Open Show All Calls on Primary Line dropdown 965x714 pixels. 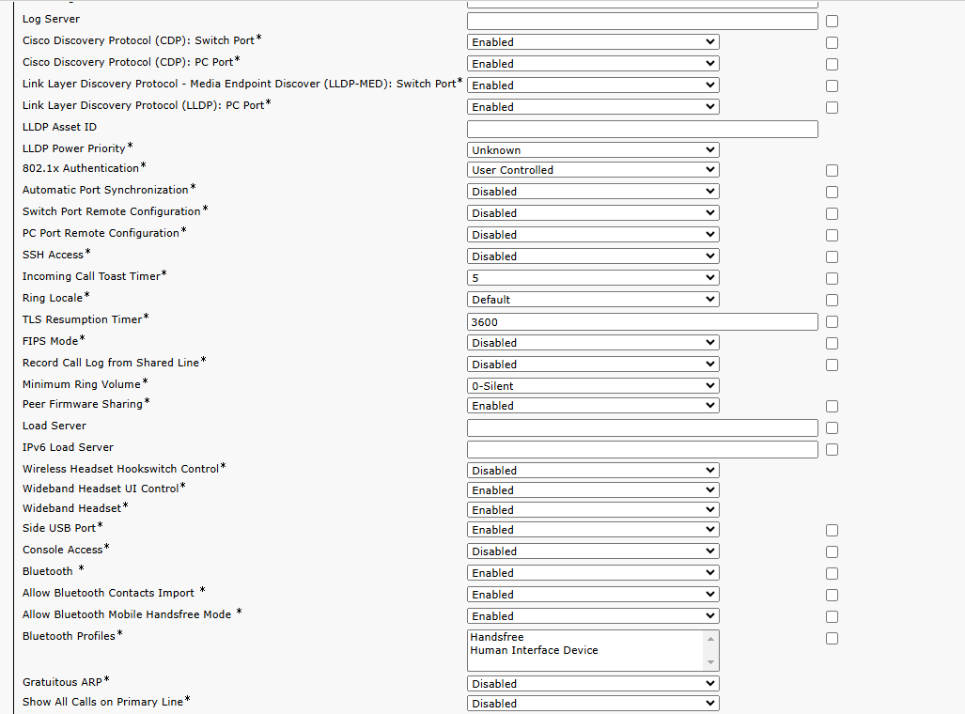coord(593,703)
